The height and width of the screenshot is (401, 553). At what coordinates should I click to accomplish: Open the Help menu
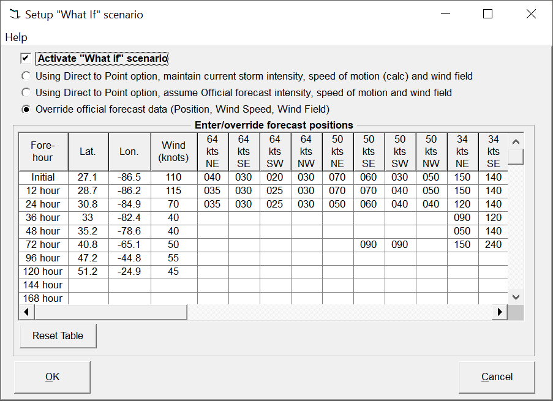tap(16, 37)
